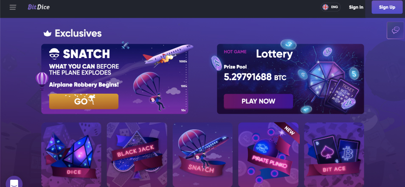The height and width of the screenshot is (187, 405).
Task: Click the Sign Up button
Action: pyautogui.click(x=387, y=7)
